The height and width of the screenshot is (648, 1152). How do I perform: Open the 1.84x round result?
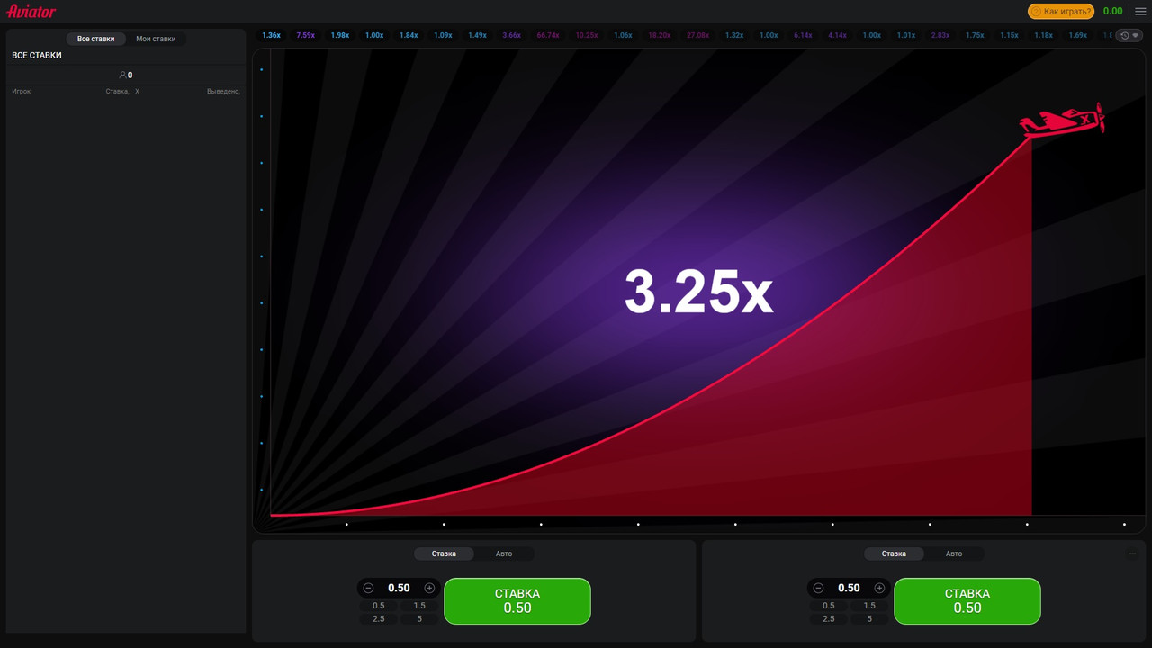(x=409, y=35)
